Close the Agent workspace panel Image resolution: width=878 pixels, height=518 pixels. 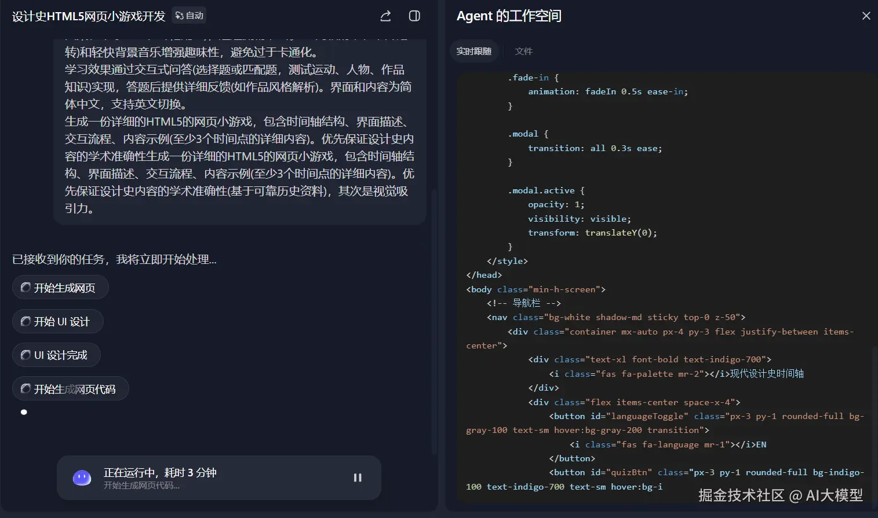click(866, 16)
